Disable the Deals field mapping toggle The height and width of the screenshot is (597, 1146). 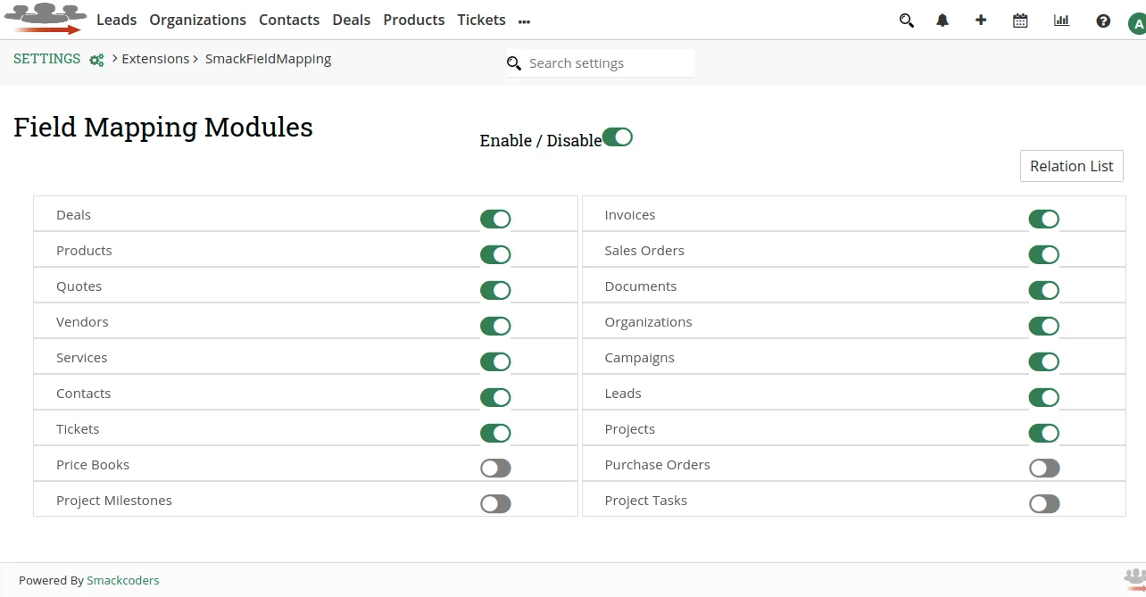click(495, 219)
